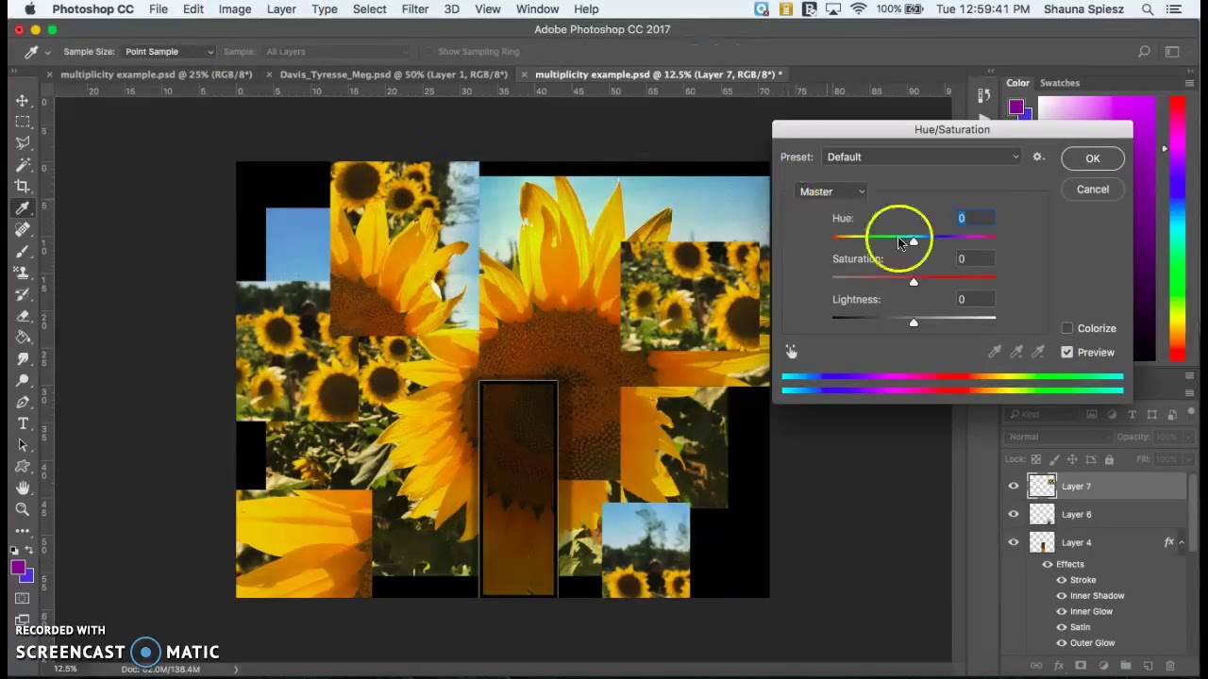The height and width of the screenshot is (679, 1208).
Task: Hide Layer 4 using its eye icon
Action: [x=1014, y=542]
